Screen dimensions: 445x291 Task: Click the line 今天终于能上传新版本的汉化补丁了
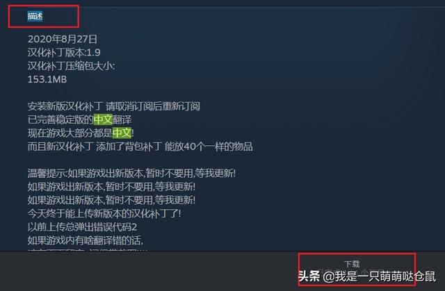pyautogui.click(x=104, y=214)
